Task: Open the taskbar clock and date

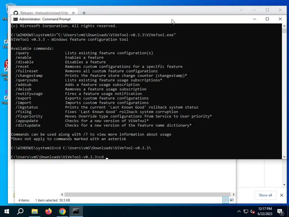Action: point(265,211)
